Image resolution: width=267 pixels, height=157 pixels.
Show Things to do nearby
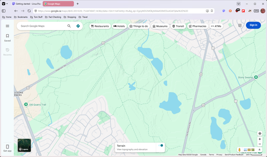(x=139, y=26)
